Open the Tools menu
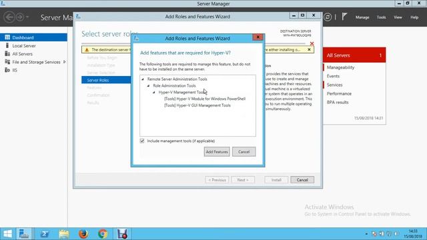The width and height of the screenshot is (427, 240). point(381,17)
